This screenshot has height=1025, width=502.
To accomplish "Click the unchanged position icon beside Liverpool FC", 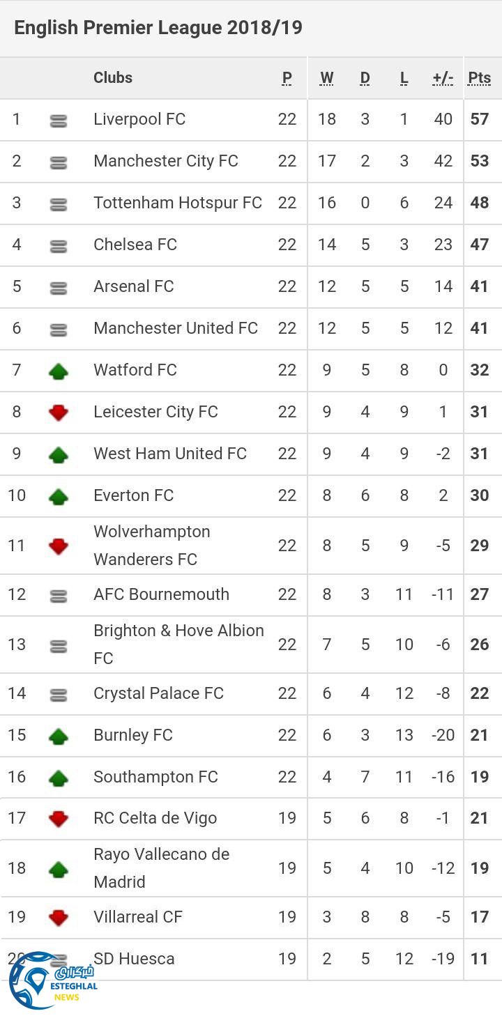I will point(59,121).
